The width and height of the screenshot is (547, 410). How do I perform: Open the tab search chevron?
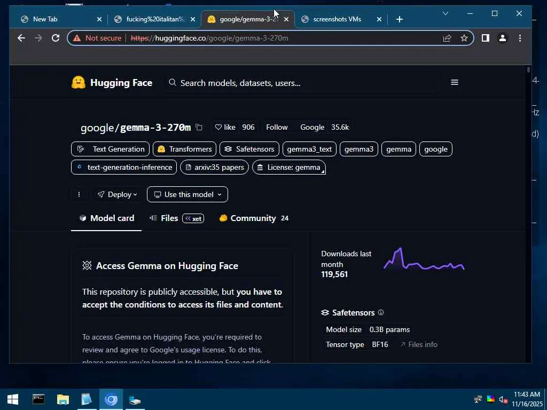(445, 13)
